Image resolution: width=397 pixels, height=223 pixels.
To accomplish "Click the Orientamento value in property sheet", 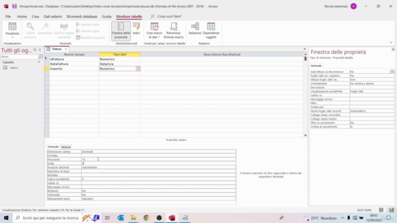I will tap(372, 84).
